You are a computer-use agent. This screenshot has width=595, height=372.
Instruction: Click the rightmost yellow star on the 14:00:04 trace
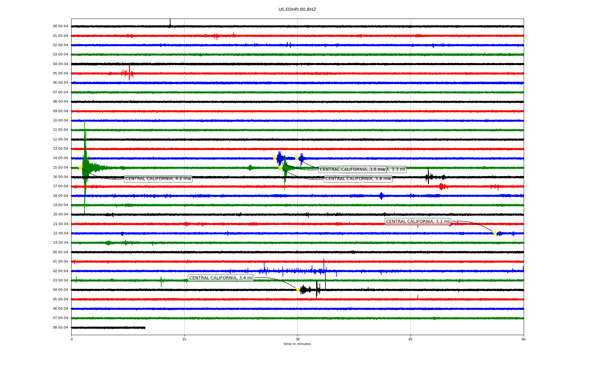click(x=297, y=158)
